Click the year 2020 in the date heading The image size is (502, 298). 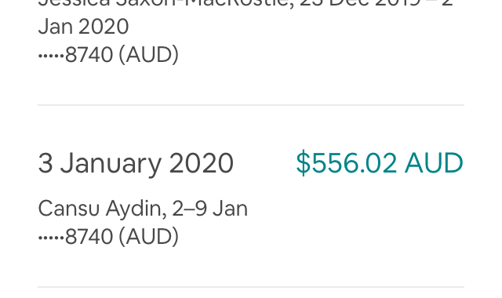click(202, 164)
